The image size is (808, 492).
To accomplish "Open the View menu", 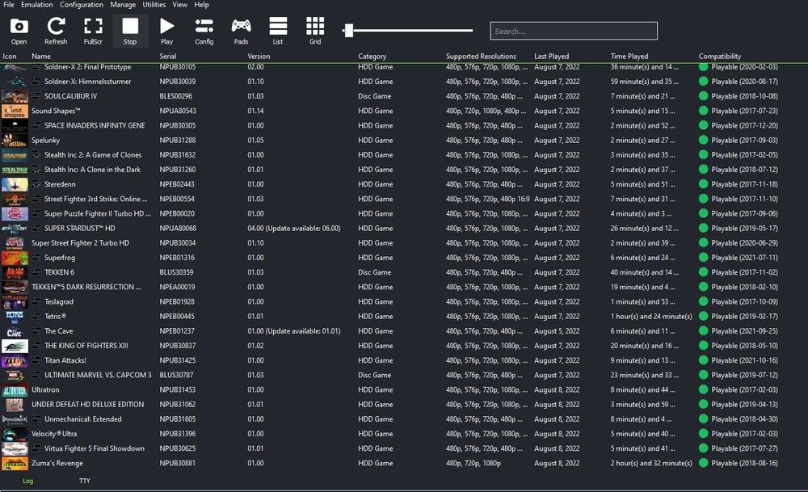I will (x=180, y=5).
